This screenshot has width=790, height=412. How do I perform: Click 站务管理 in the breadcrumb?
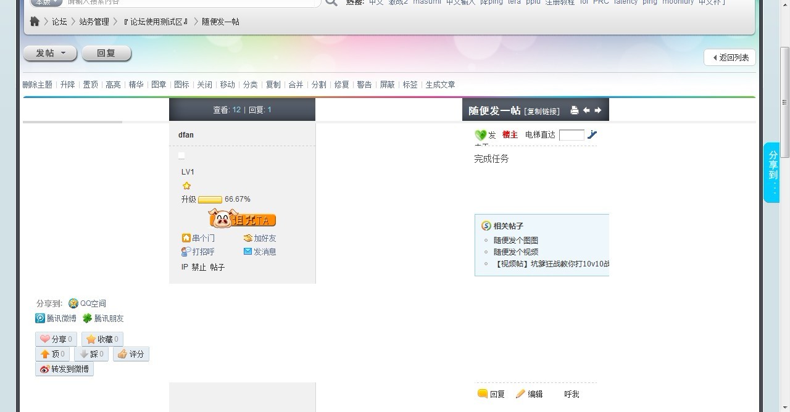tap(94, 22)
